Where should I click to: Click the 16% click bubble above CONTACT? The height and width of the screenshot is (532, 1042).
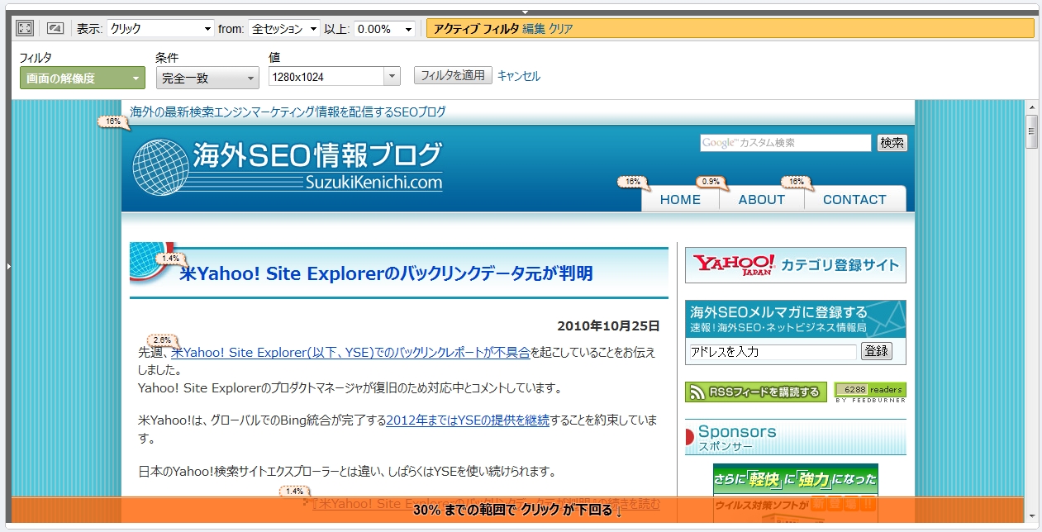click(x=797, y=182)
